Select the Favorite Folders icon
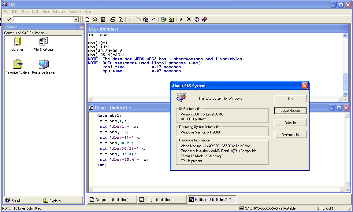Image resolution: width=353 pixels, height=212 pixels. pos(17,64)
